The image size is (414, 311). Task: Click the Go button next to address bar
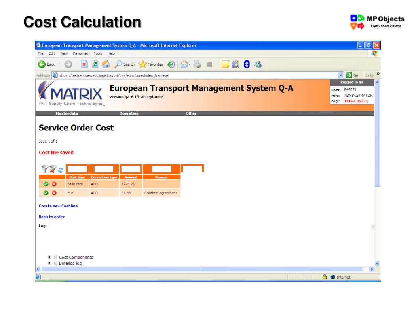coord(352,75)
